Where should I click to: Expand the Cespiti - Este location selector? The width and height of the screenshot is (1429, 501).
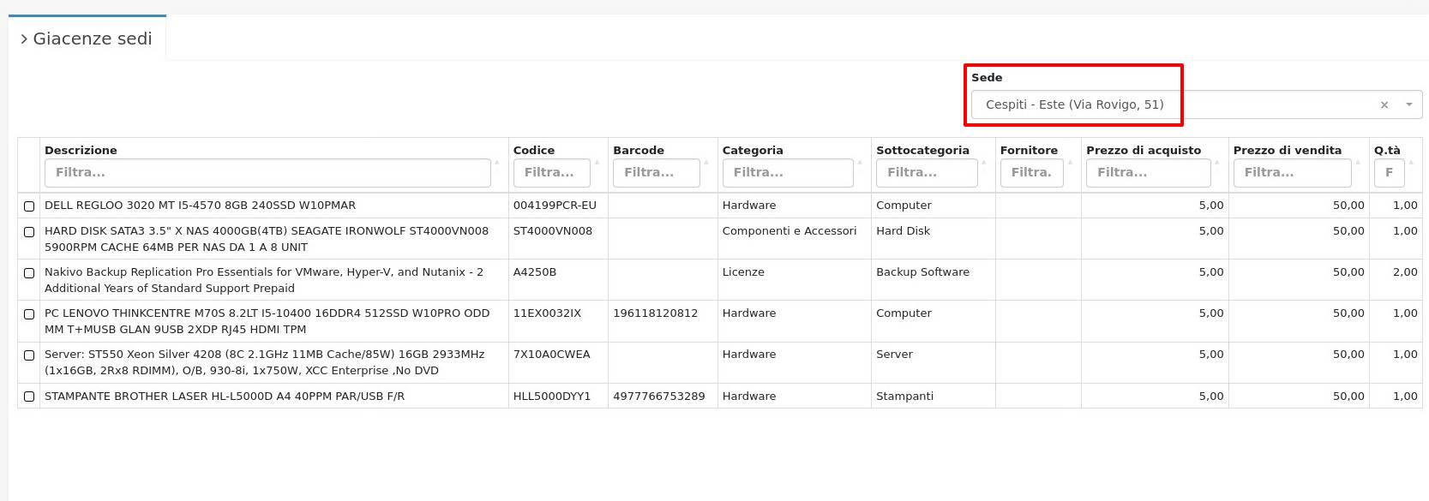pyautogui.click(x=1174, y=104)
